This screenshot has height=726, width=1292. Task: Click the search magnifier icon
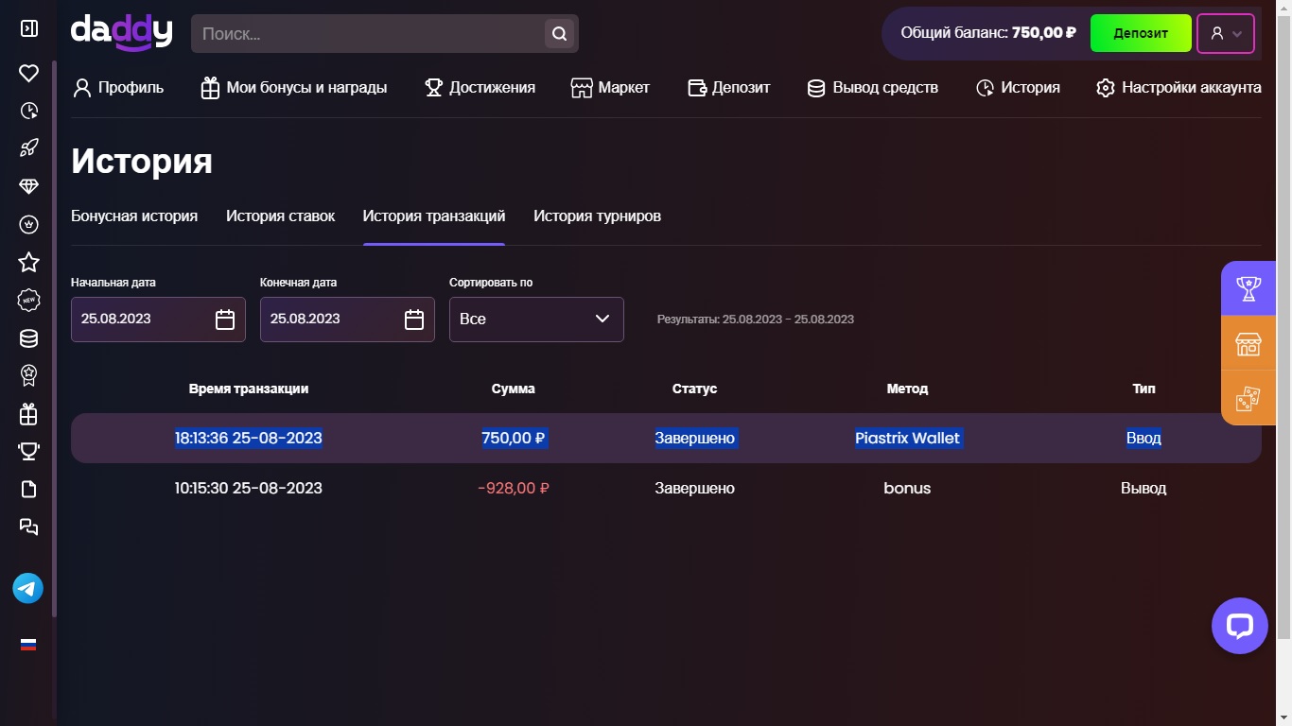coord(559,34)
